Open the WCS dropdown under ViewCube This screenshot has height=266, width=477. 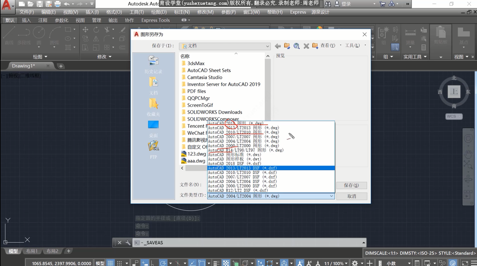point(454,116)
